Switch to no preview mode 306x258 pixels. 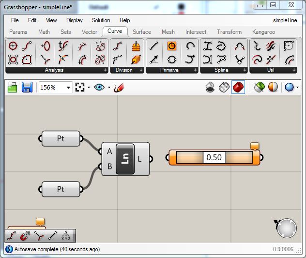point(210,87)
